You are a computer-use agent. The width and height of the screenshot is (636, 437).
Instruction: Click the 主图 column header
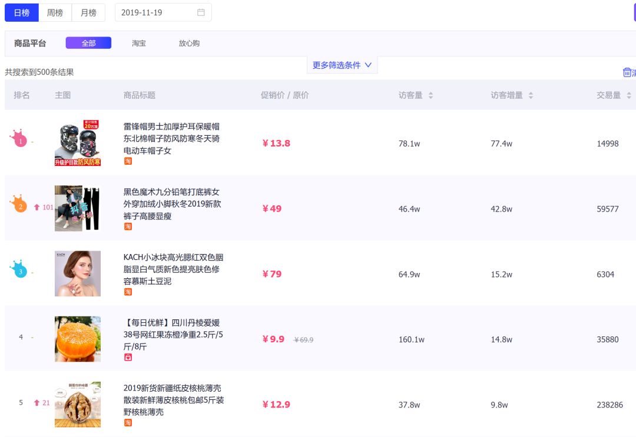pyautogui.click(x=63, y=95)
